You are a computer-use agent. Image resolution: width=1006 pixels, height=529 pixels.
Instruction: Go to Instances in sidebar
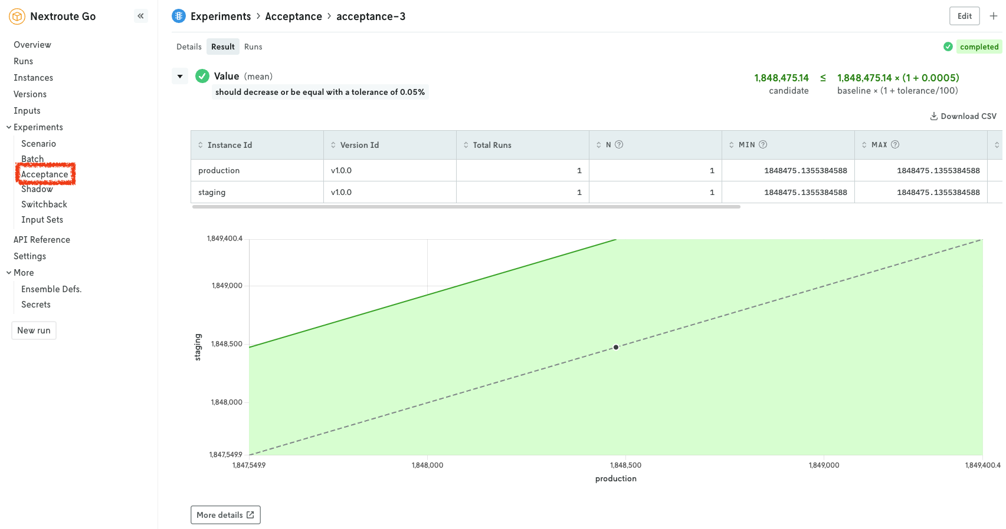34,78
